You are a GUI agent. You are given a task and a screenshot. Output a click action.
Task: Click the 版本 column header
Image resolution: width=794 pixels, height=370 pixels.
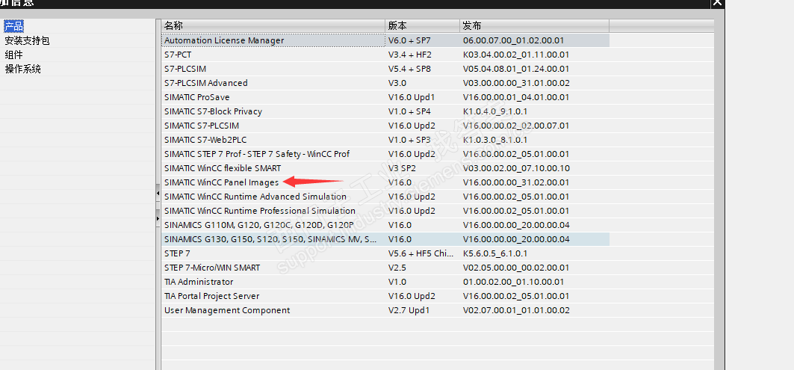(x=422, y=26)
